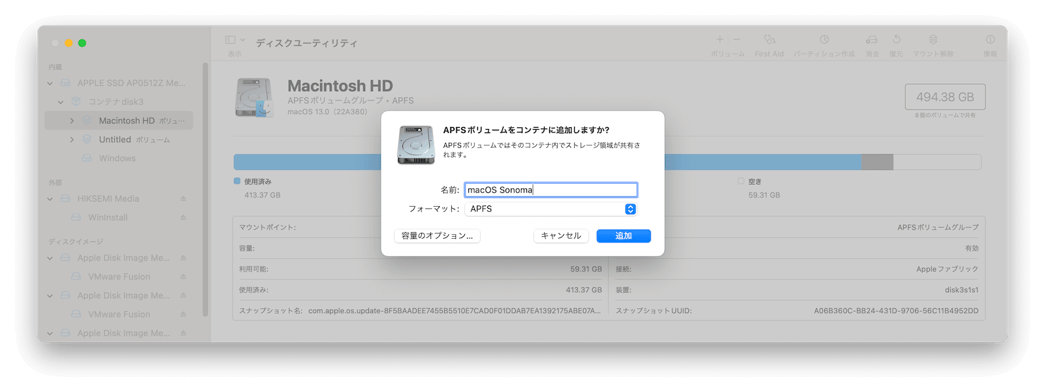Open 容量のオプション… settings
The image size is (1045, 392).
(x=437, y=235)
